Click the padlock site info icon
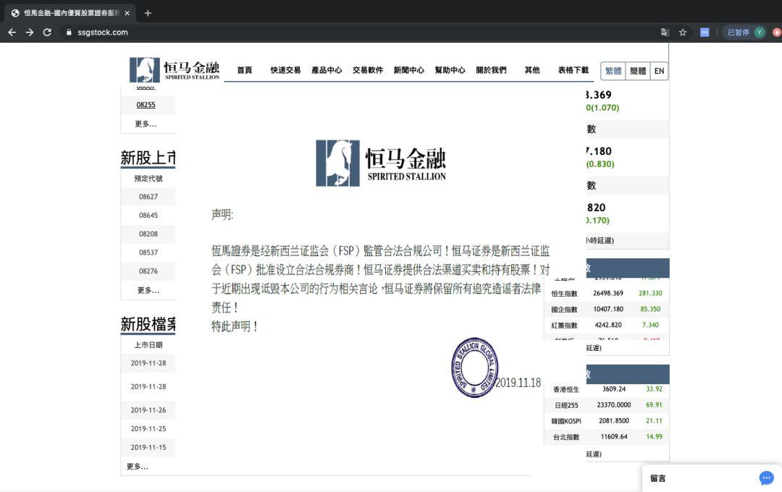Screen dimensions: 782x492 [x=69, y=33]
